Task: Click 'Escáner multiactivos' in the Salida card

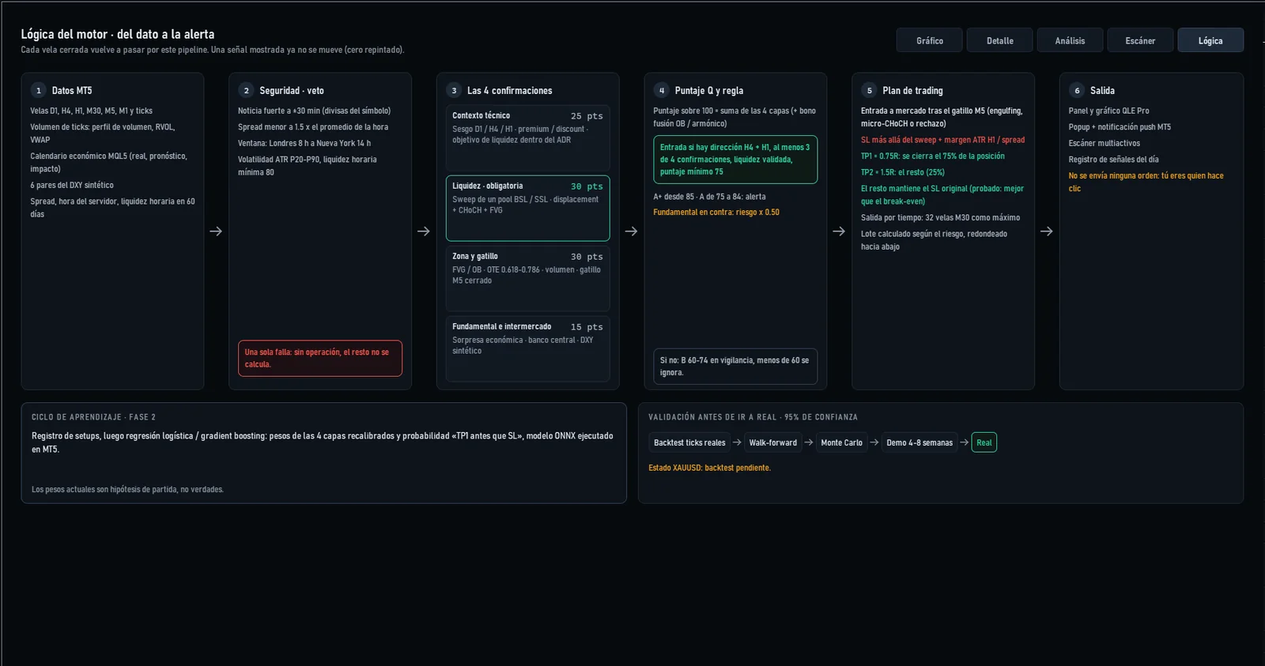Action: pyautogui.click(x=1105, y=144)
